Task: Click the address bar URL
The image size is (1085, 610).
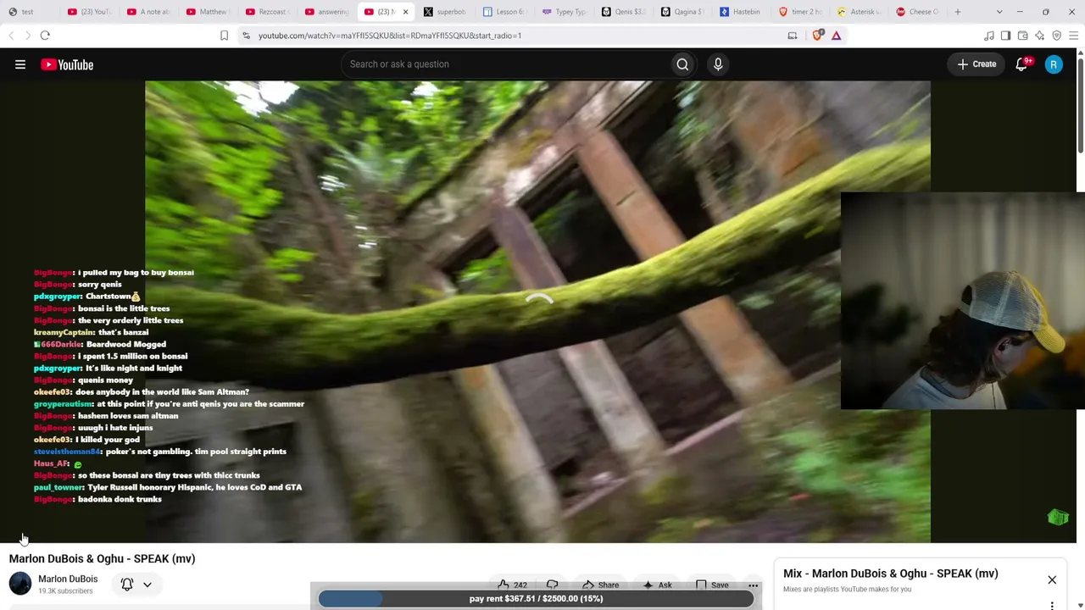Action: click(x=390, y=36)
